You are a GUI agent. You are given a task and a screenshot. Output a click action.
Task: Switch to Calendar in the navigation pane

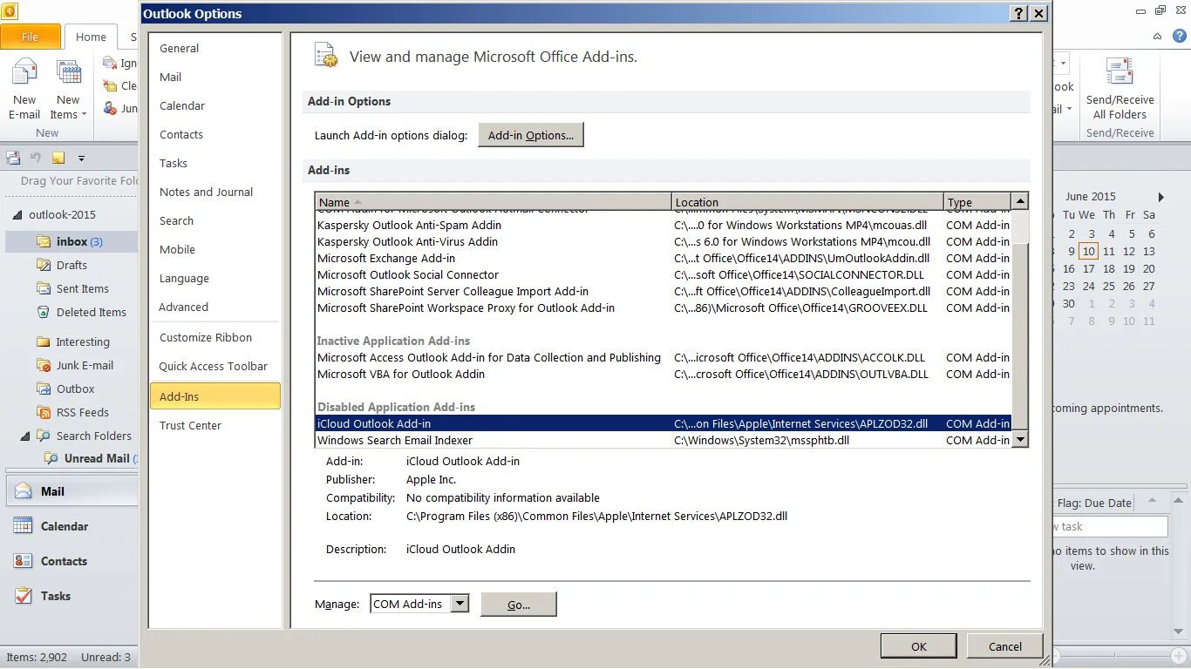click(71, 526)
